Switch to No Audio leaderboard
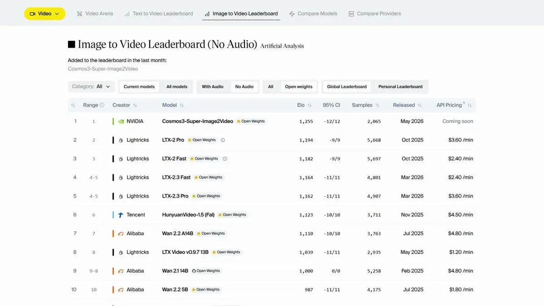 pyautogui.click(x=244, y=87)
